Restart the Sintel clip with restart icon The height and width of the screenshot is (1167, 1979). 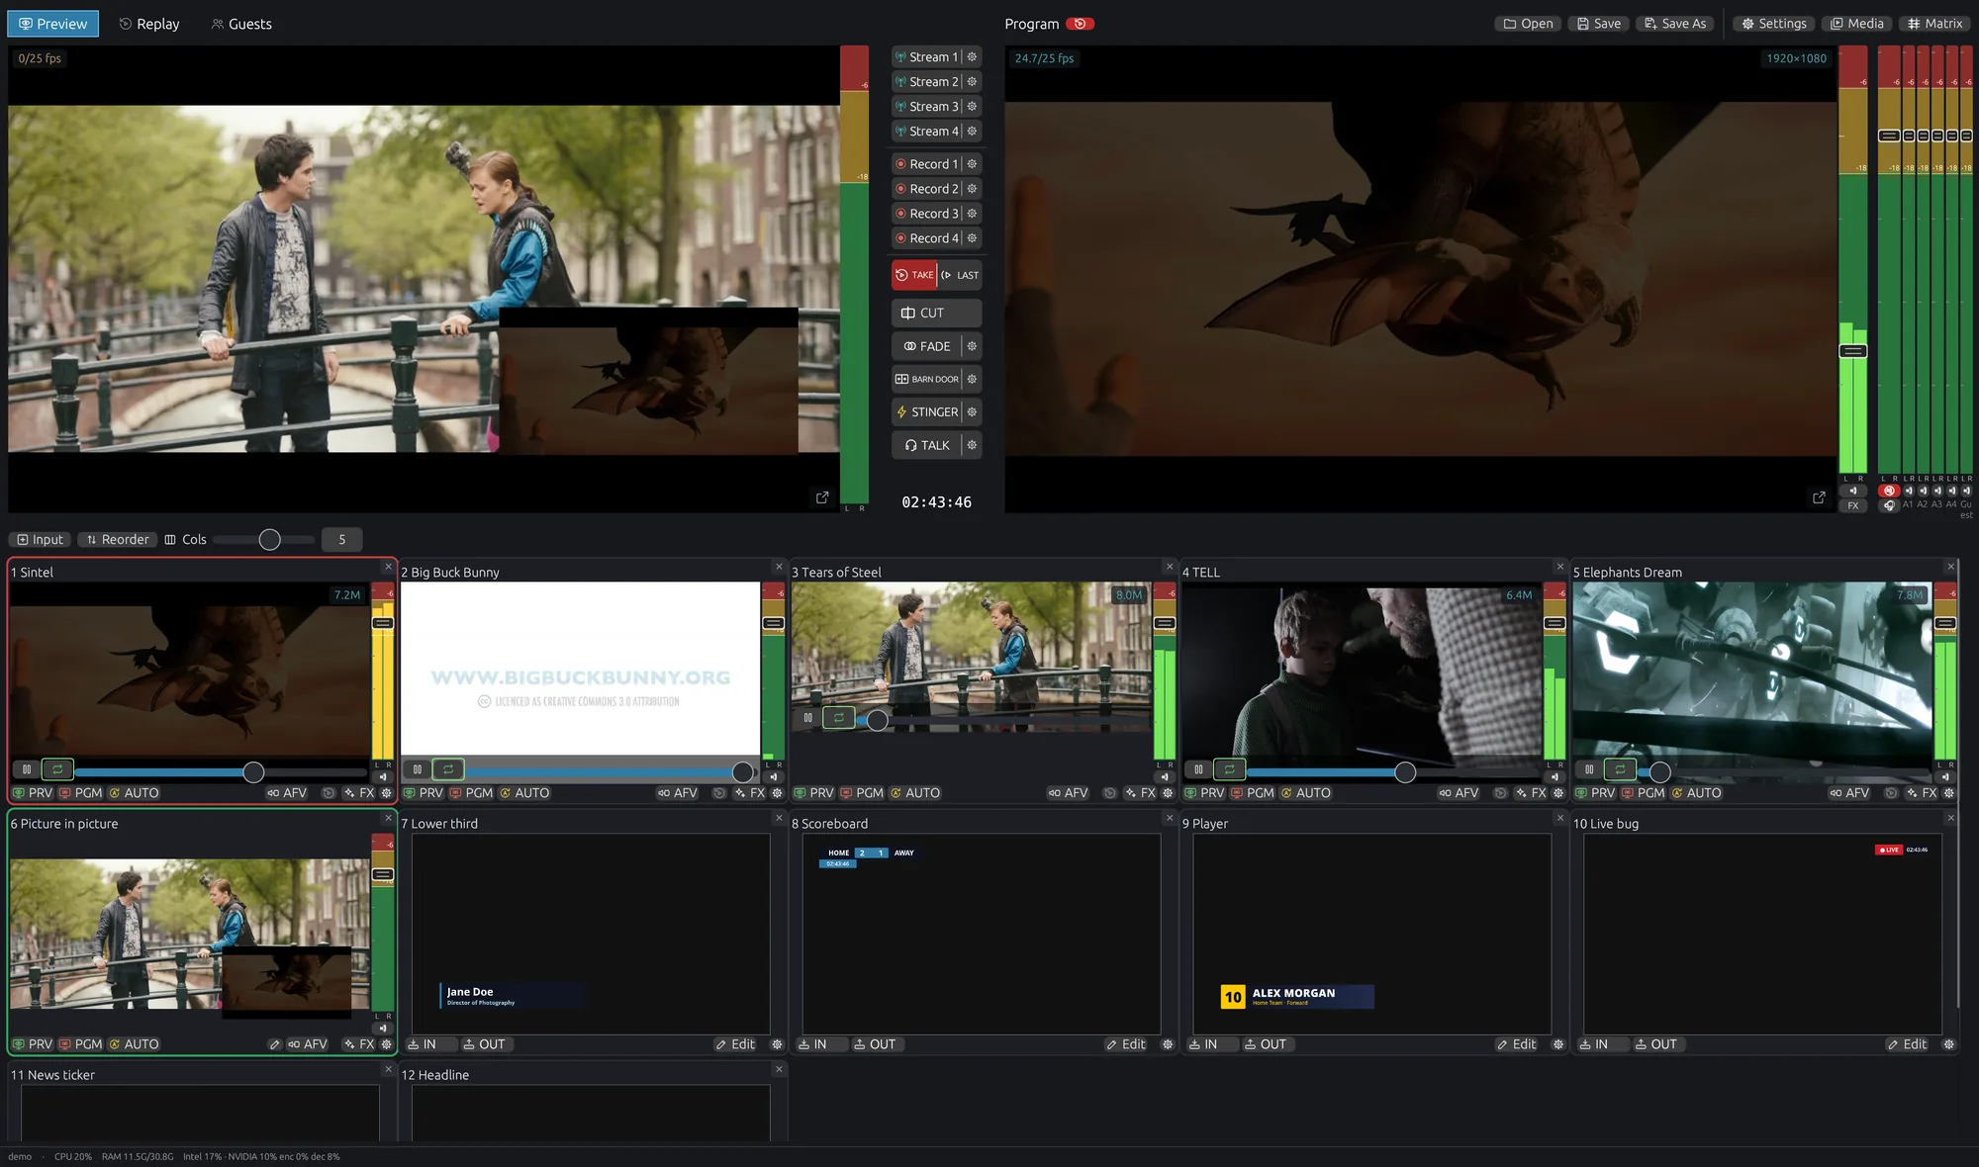pyautogui.click(x=329, y=793)
